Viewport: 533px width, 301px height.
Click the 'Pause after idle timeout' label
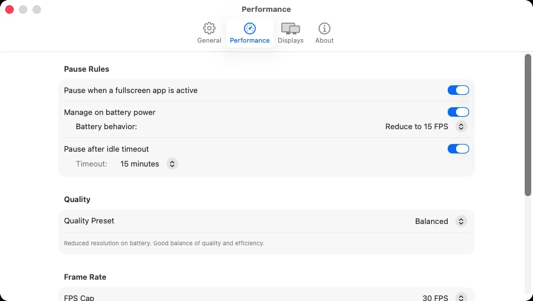click(107, 149)
